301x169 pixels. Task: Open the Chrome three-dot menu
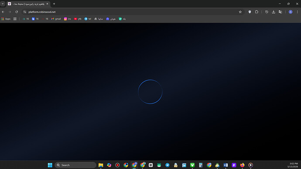pos(298,12)
